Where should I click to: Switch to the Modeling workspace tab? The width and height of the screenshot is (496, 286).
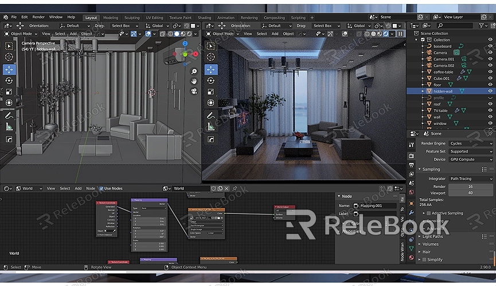point(111,18)
